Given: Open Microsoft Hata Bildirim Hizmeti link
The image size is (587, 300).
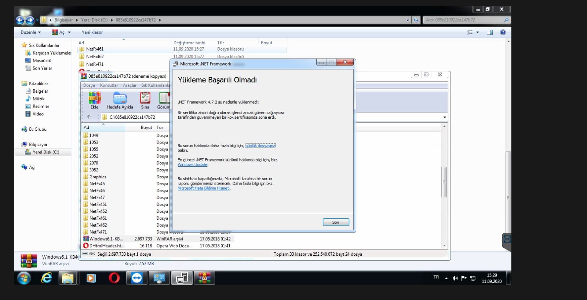Looking at the screenshot, I should (x=204, y=188).
